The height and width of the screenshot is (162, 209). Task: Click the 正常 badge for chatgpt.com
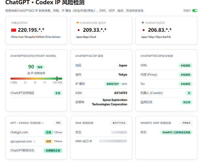click(x=48, y=133)
